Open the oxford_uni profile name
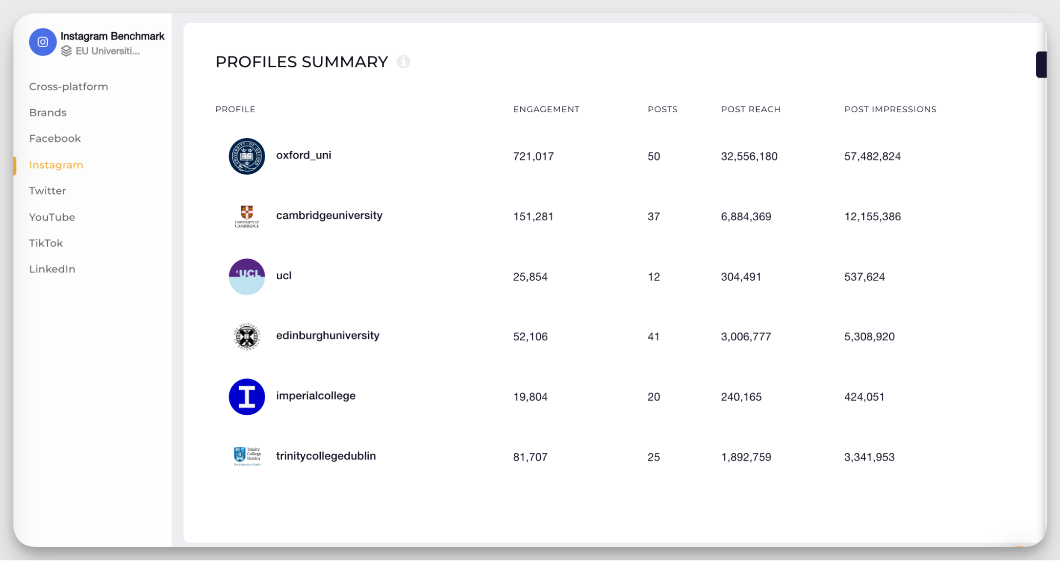This screenshot has height=561, width=1060. click(x=304, y=155)
